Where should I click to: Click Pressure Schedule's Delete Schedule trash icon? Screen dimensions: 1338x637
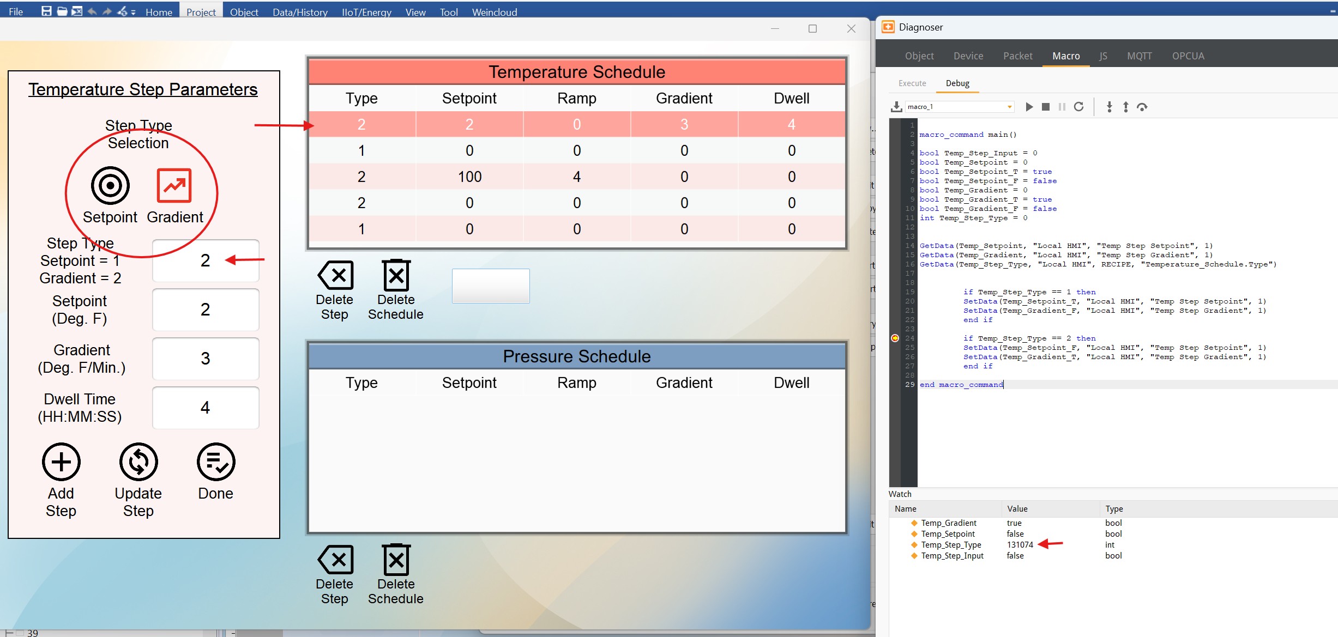coord(396,560)
